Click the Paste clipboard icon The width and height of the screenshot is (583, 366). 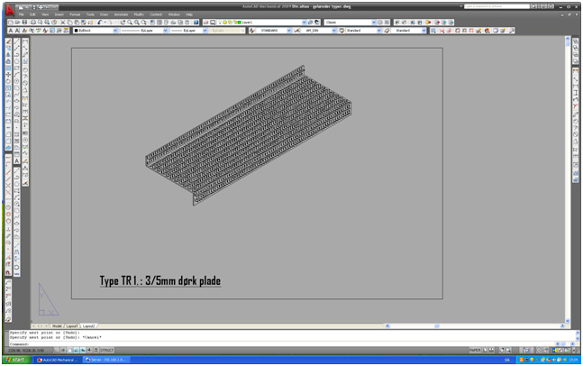(77, 23)
